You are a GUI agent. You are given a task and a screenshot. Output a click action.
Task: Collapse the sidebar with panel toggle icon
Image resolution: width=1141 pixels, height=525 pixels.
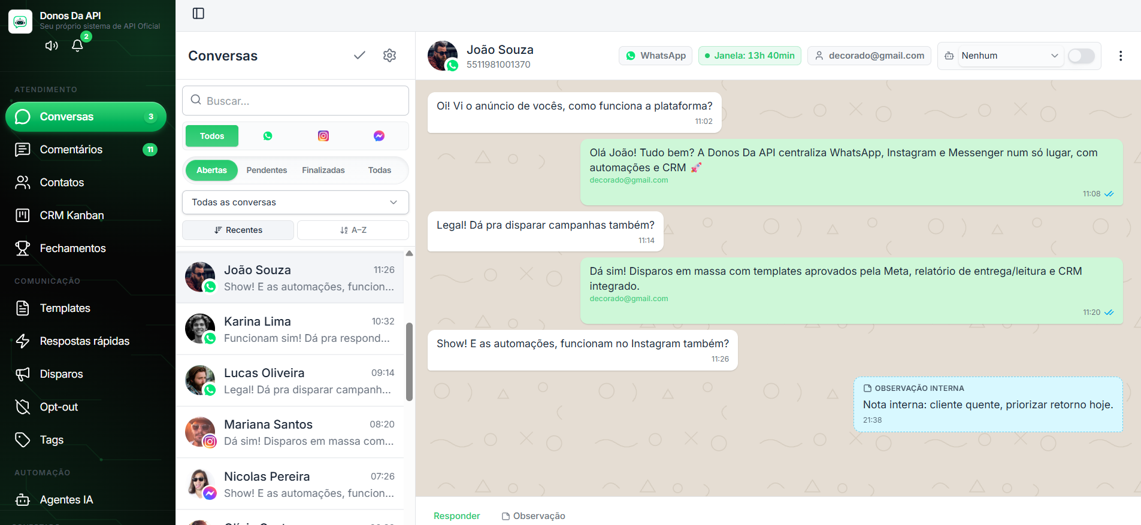pos(198,13)
